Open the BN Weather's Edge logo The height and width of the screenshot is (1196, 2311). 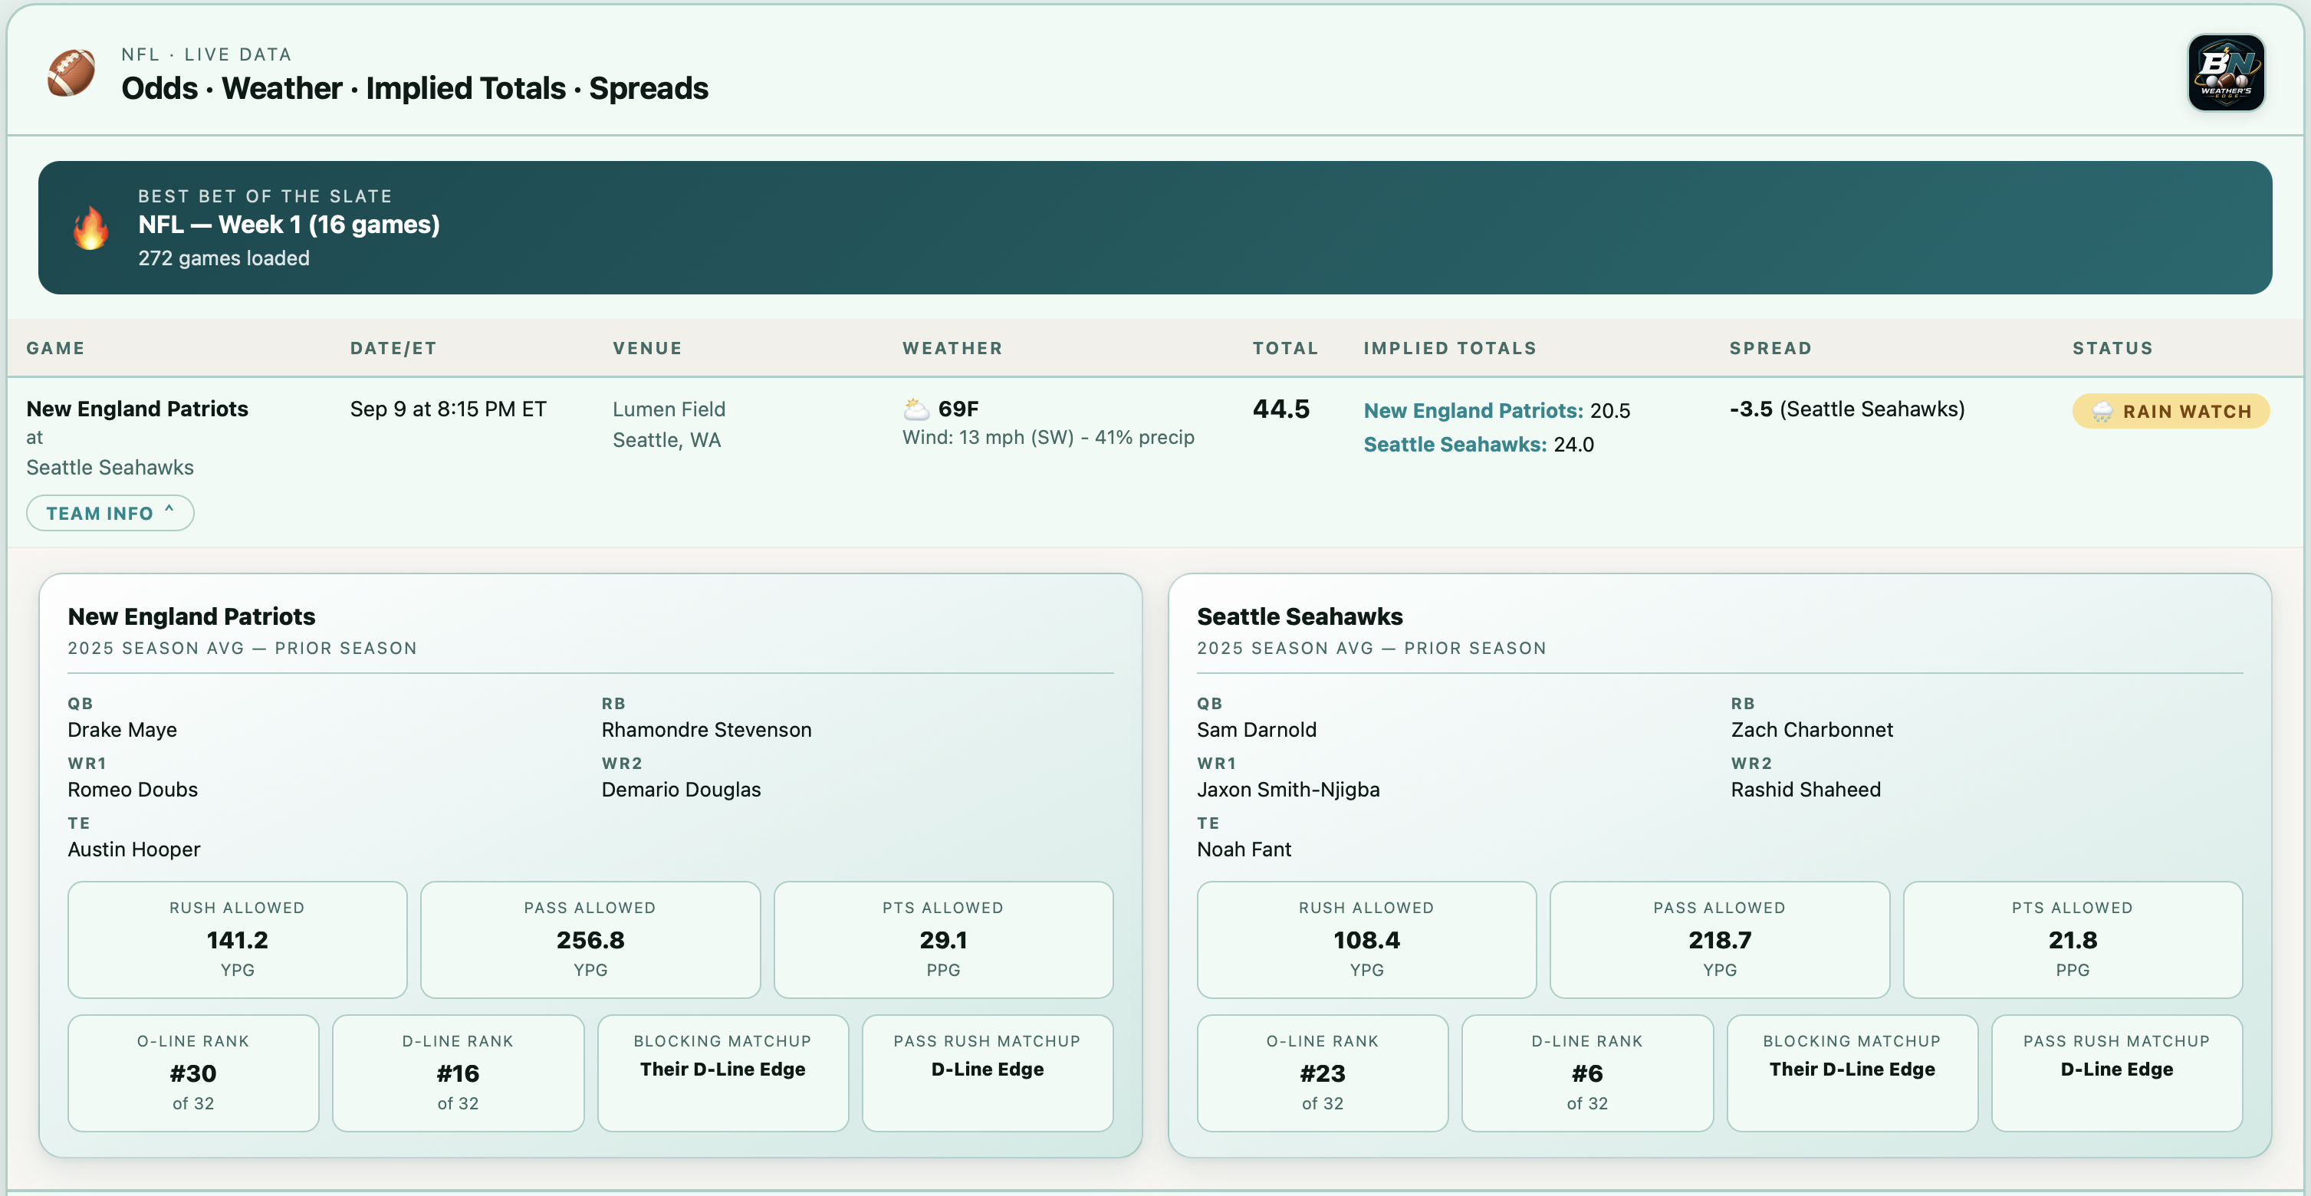tap(2226, 73)
